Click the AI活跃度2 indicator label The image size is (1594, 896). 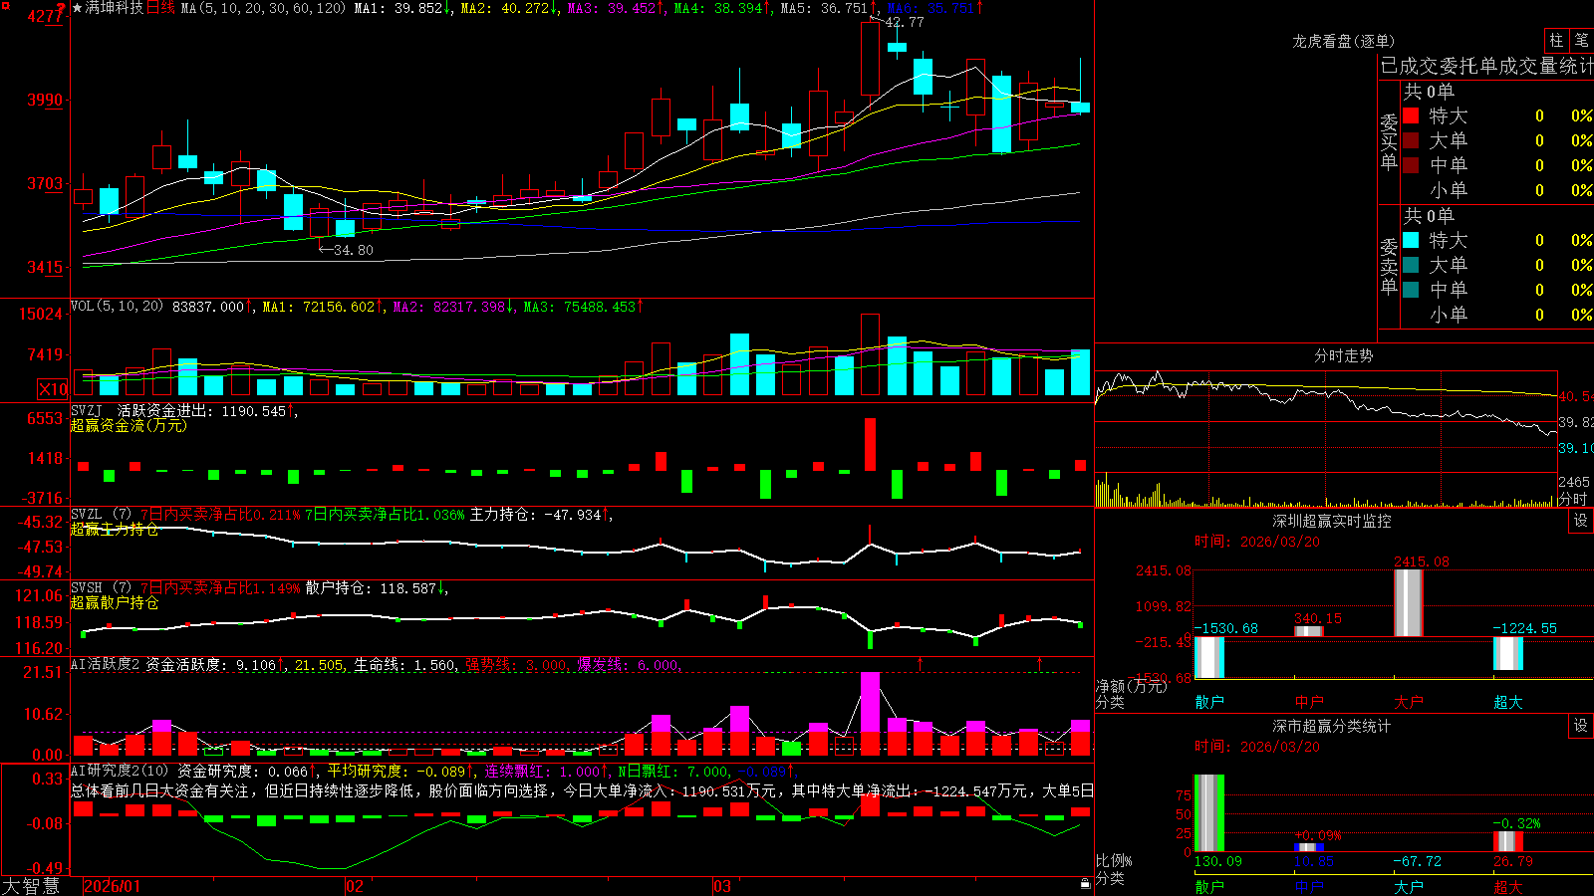tap(106, 664)
